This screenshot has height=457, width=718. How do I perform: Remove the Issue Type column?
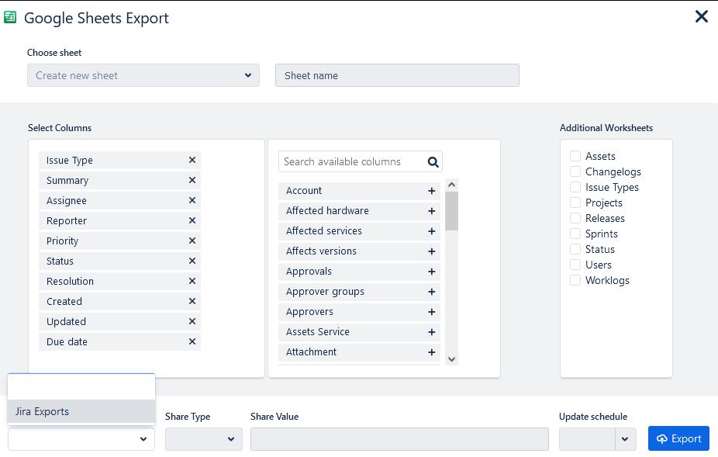[192, 161]
